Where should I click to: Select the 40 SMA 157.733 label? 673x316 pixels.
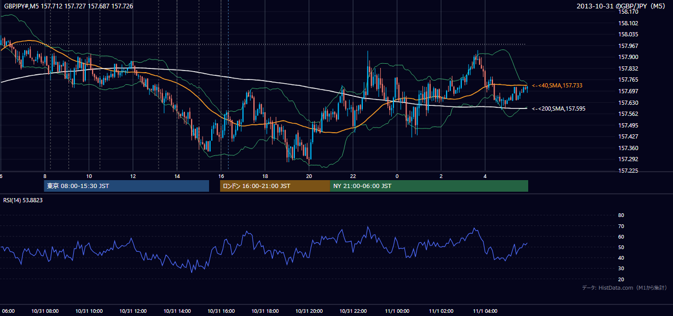pos(557,85)
